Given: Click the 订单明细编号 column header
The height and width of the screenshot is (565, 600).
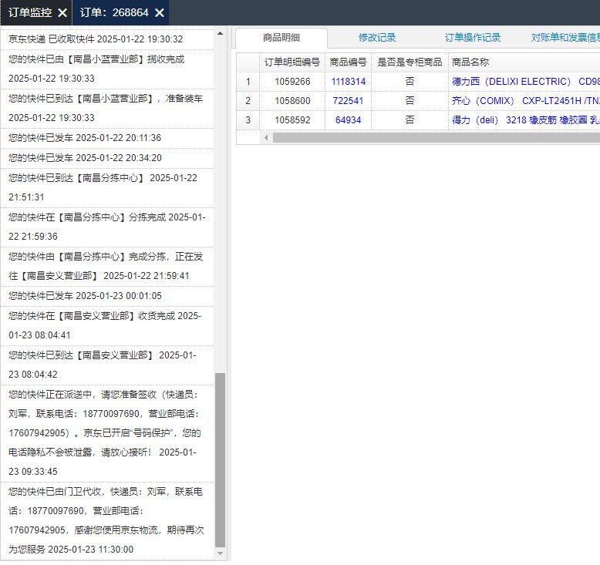Looking at the screenshot, I should [292, 62].
